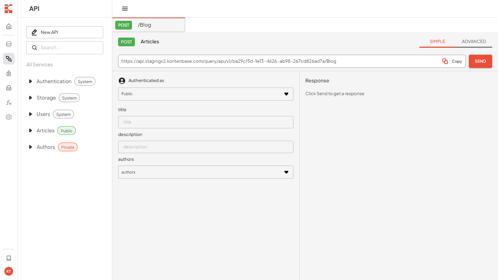Open the Database icon in sidebar
The height and width of the screenshot is (280, 498).
pyautogui.click(x=9, y=44)
